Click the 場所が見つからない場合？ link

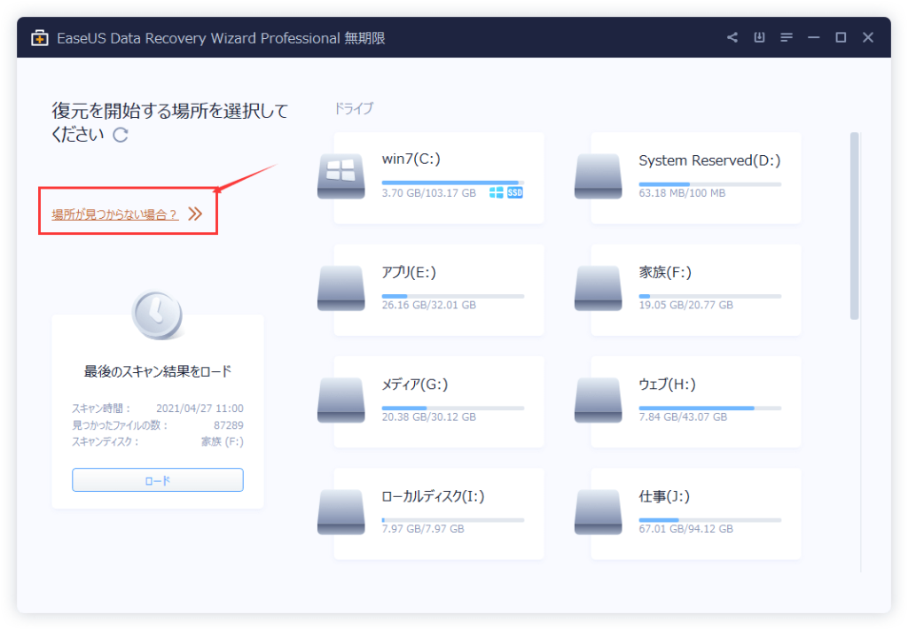coord(114,214)
